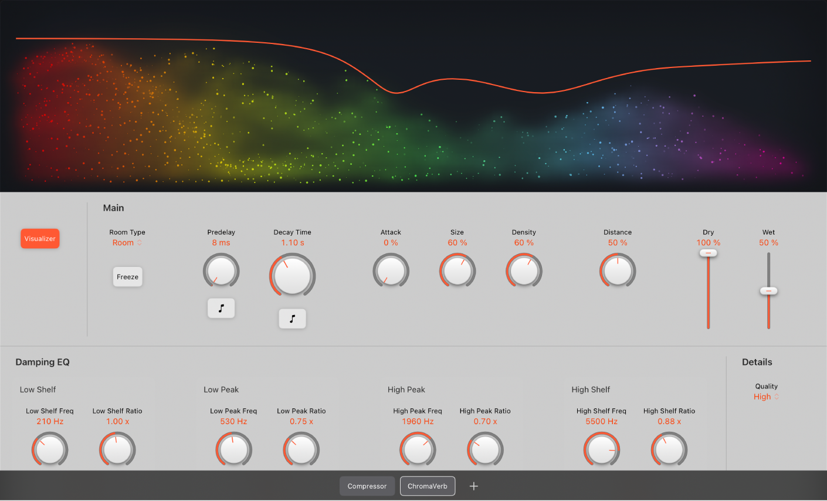Click the Distance knob

[617, 270]
